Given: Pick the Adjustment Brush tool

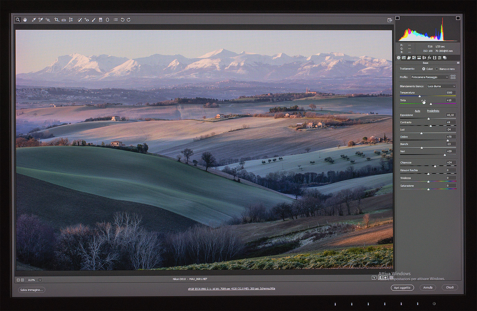Looking at the screenshot, I should (x=94, y=20).
